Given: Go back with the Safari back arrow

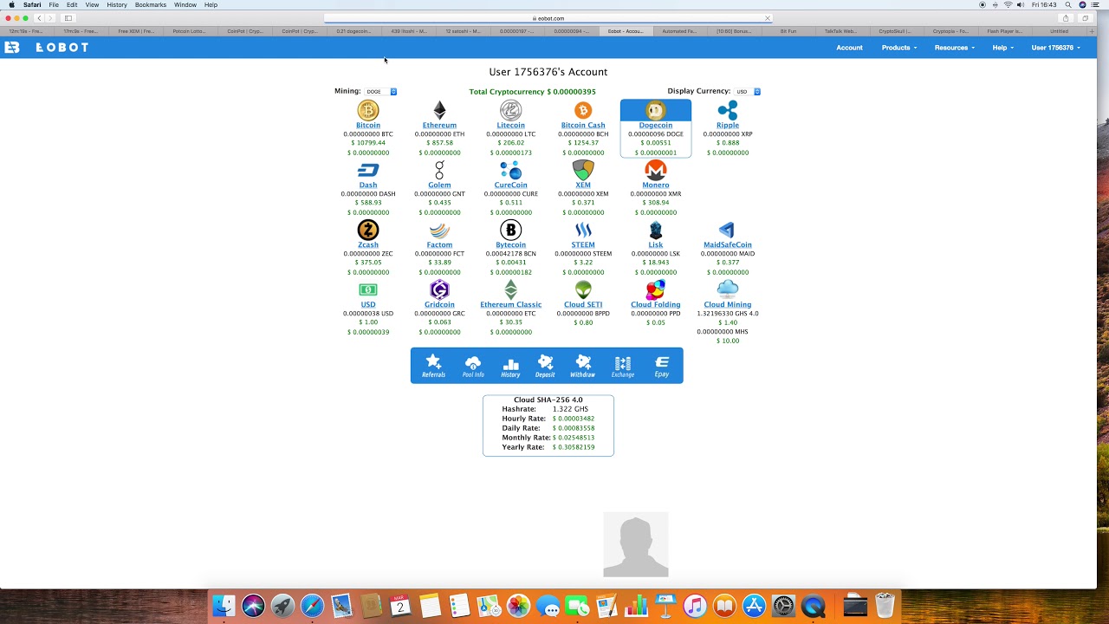Looking at the screenshot, I should click(39, 18).
